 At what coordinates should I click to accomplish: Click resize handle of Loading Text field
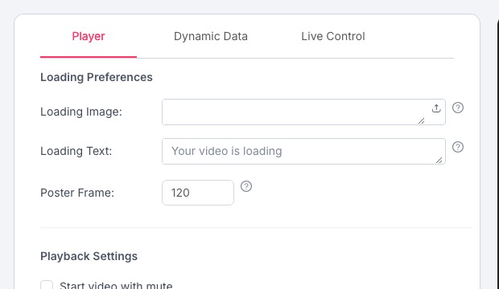pos(439,161)
